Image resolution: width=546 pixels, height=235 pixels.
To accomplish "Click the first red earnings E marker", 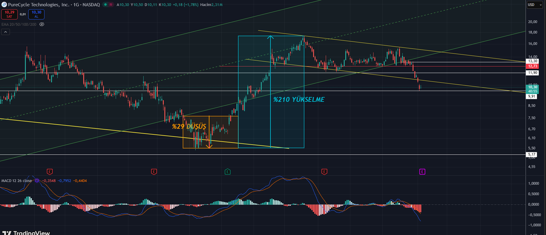I will 50,171.
